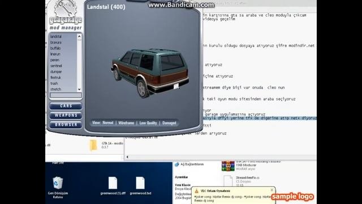This screenshot has width=362, height=204.
Task: Click the GTAGarage mod manager logo
Action: coord(66,15)
